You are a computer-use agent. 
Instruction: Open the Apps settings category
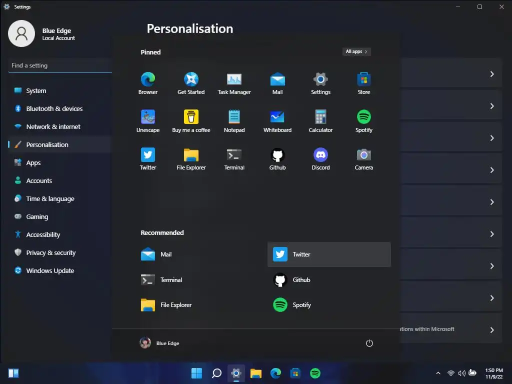[60, 162]
